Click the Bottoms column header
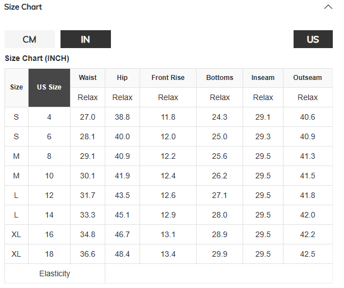Image resolution: width=344 pixels, height=288 pixels. (220, 78)
